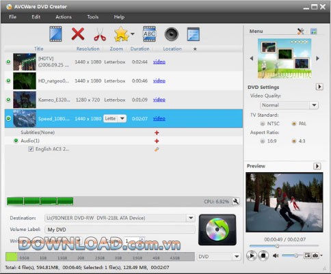
Task: Take a snapshot with the camera icon
Action: [x=315, y=256]
